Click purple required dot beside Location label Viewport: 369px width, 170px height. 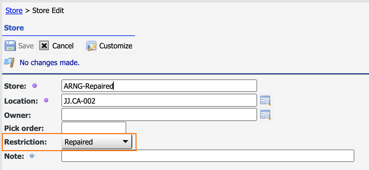click(x=46, y=101)
